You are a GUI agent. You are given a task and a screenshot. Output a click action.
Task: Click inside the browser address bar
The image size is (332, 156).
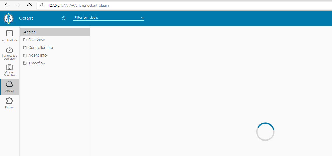point(103,5)
